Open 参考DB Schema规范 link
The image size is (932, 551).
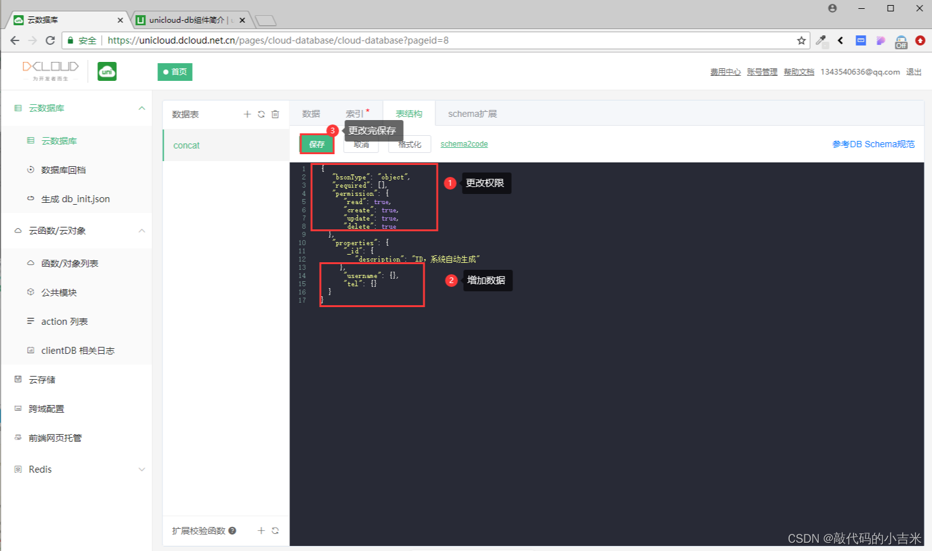click(873, 144)
